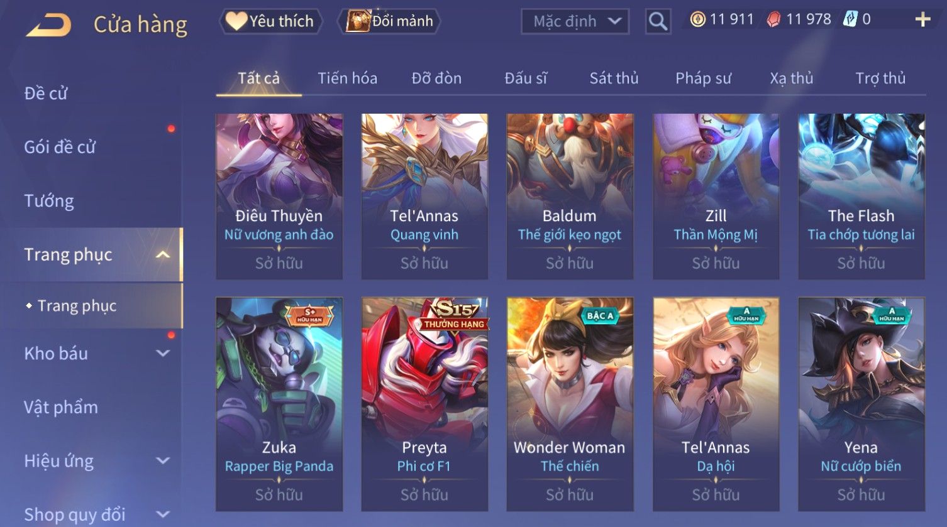947x527 pixels.
Task: Select the Tiến hóa tab
Action: click(347, 78)
